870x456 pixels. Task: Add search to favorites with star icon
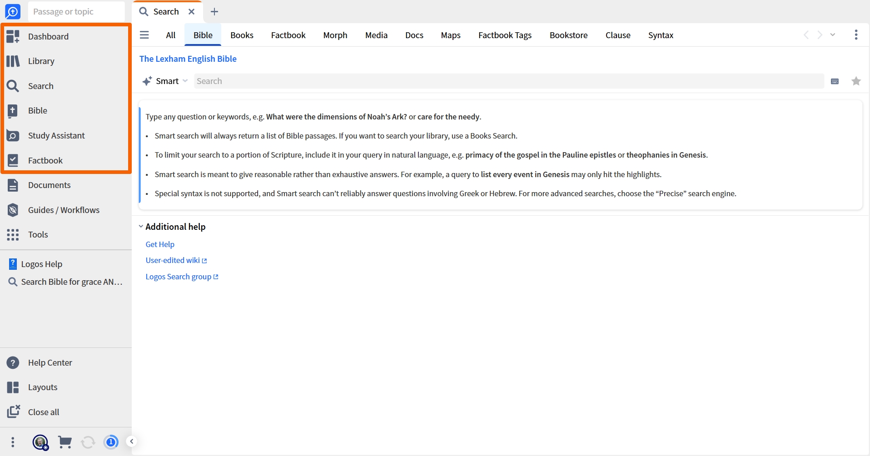(x=856, y=81)
